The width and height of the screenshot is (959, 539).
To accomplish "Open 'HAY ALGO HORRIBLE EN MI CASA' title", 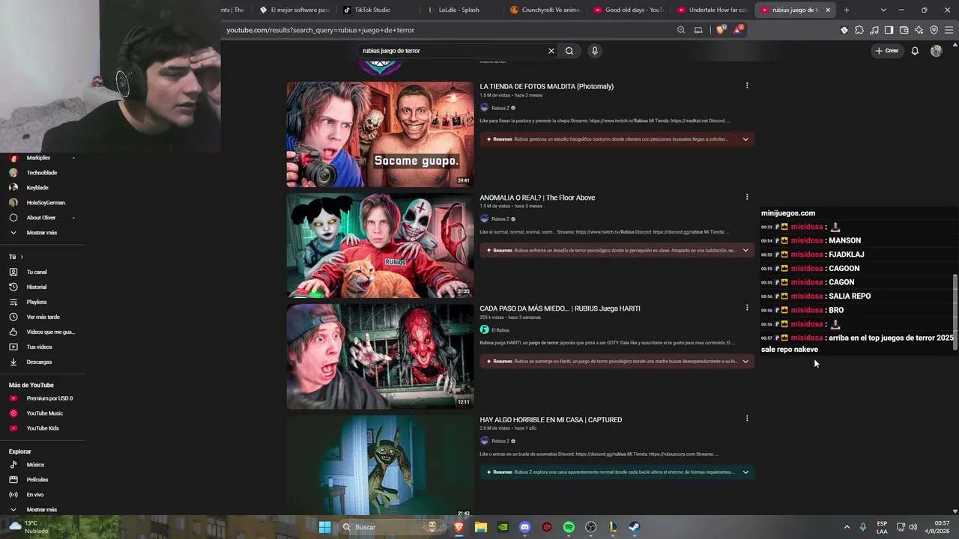I will [551, 420].
